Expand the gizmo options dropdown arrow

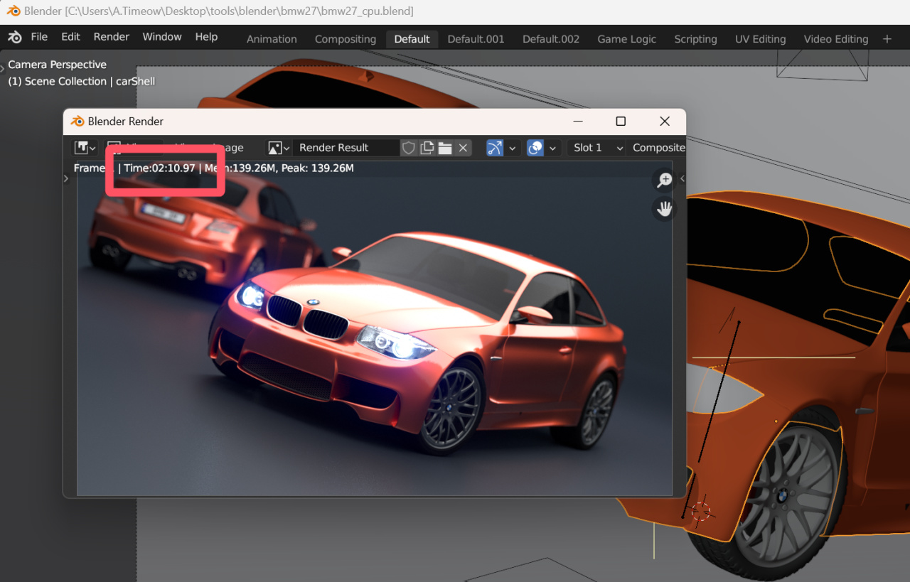(513, 148)
